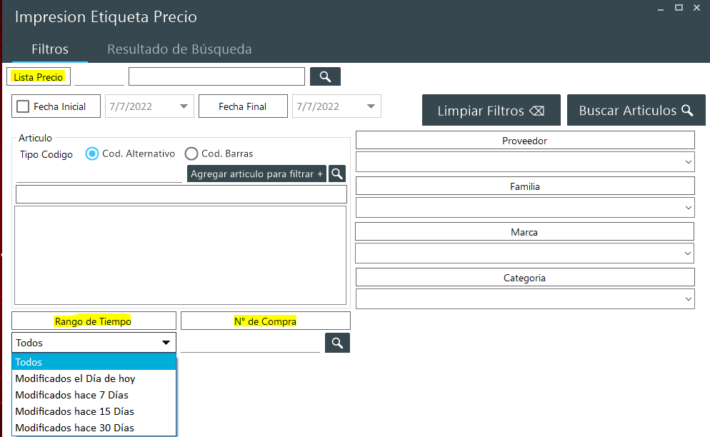Minimize the Impresion Etiqueta Precio window
The height and width of the screenshot is (437, 710).
click(x=661, y=8)
